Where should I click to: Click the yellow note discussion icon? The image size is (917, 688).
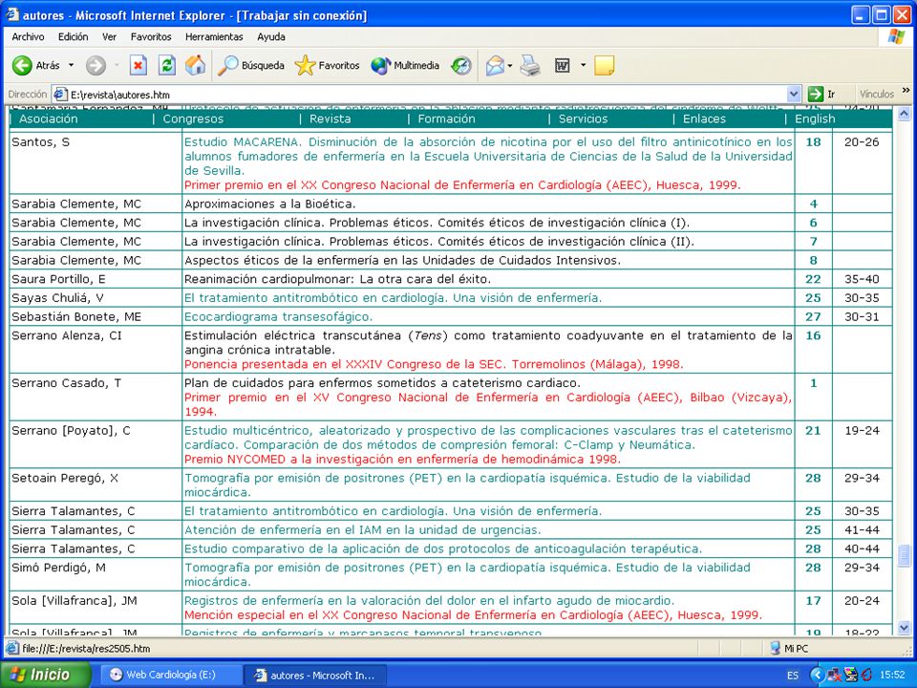tap(604, 66)
